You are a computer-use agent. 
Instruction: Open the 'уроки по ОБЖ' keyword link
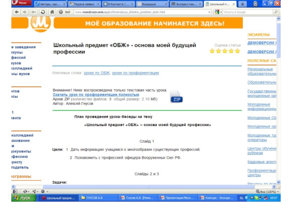(x=96, y=73)
